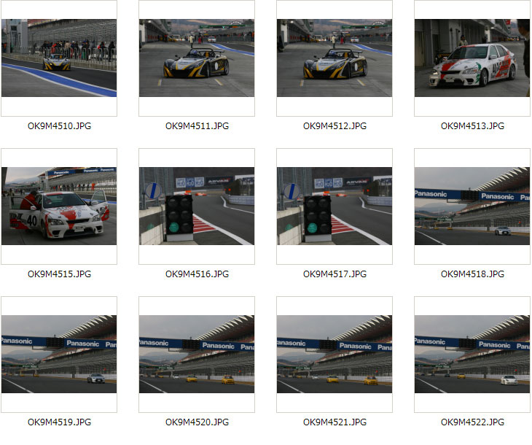Select the OK9M4519.JPG straightaway photo
Image resolution: width=532 pixels, height=445 pixels.
(59, 355)
